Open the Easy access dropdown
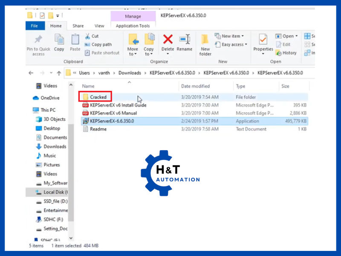 (x=232, y=44)
